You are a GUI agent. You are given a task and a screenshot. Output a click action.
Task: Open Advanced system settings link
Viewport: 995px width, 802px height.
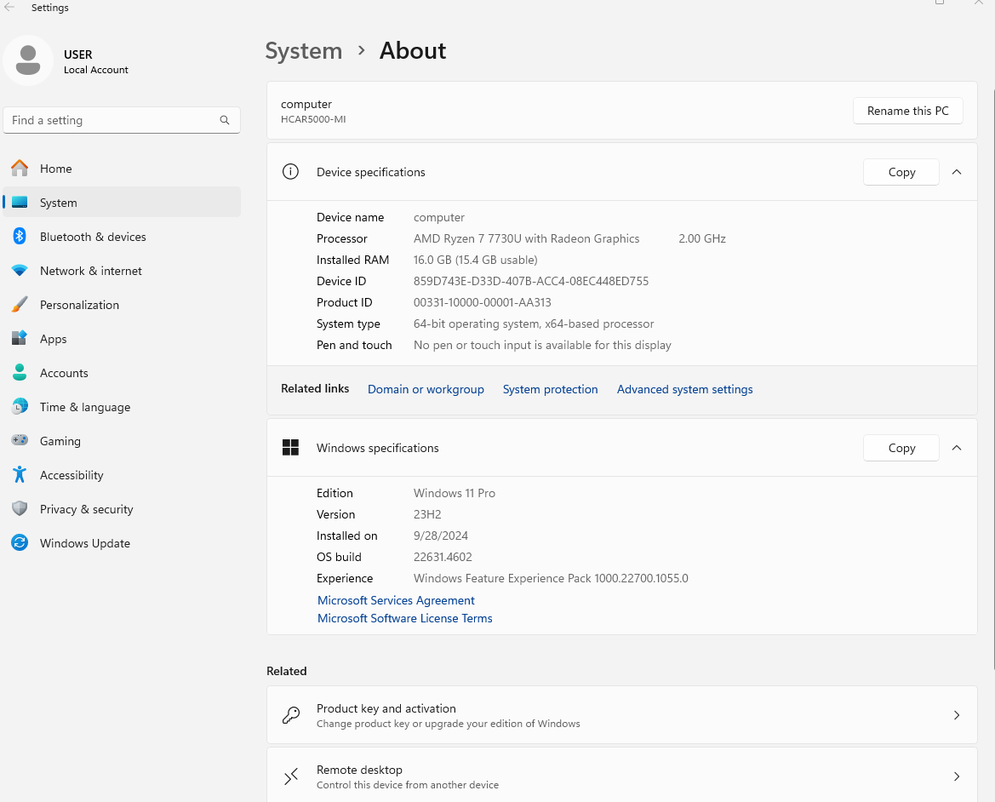point(684,389)
